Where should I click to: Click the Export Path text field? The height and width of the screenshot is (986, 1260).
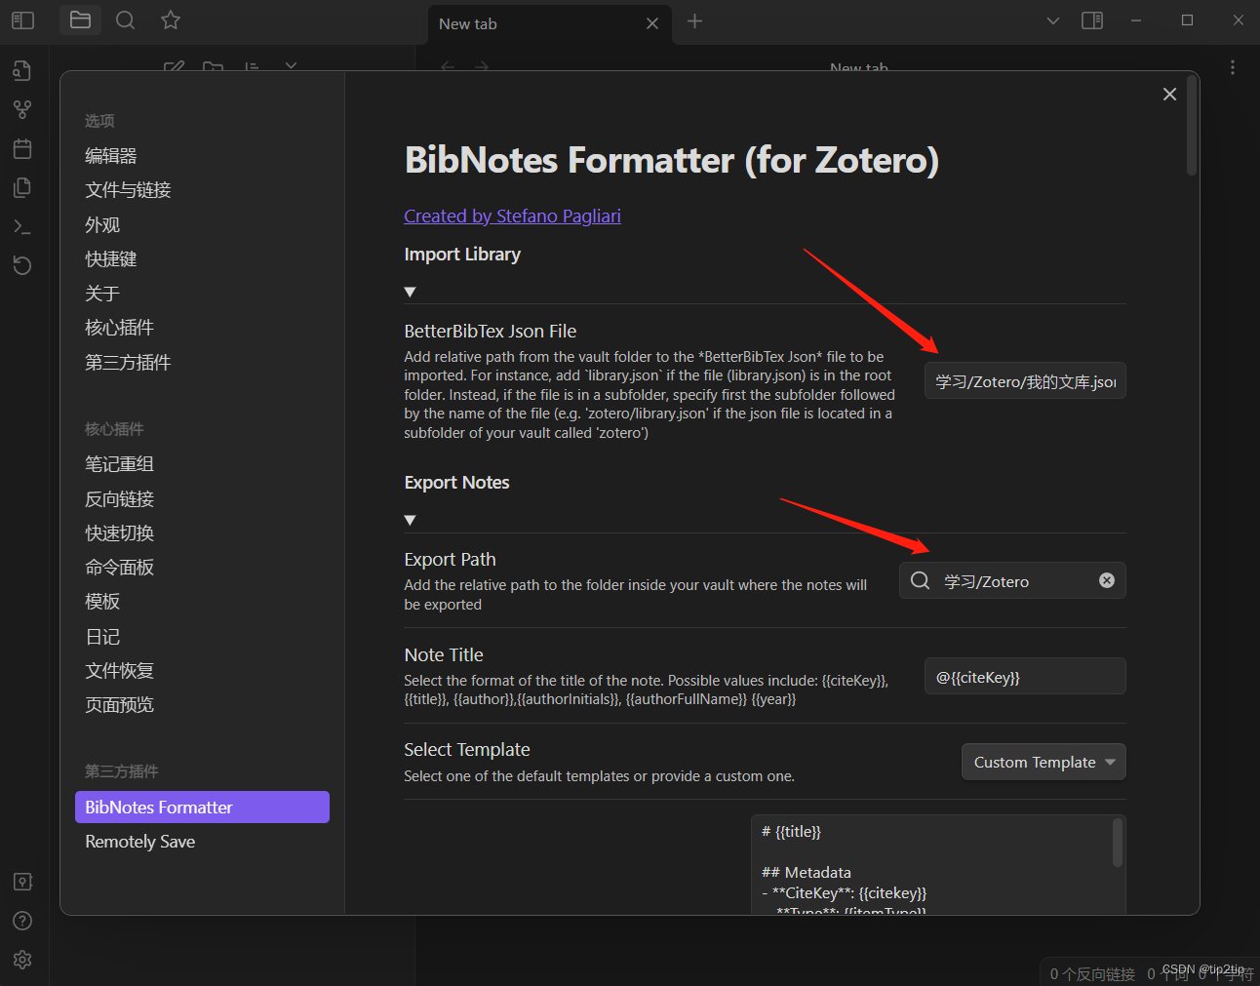pos(1012,580)
